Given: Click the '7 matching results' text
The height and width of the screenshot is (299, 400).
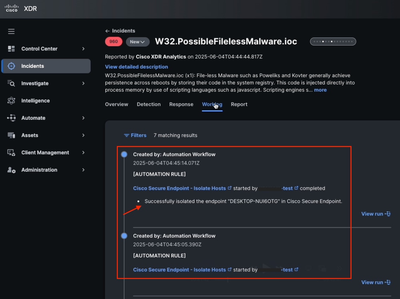Looking at the screenshot, I should pos(175,135).
